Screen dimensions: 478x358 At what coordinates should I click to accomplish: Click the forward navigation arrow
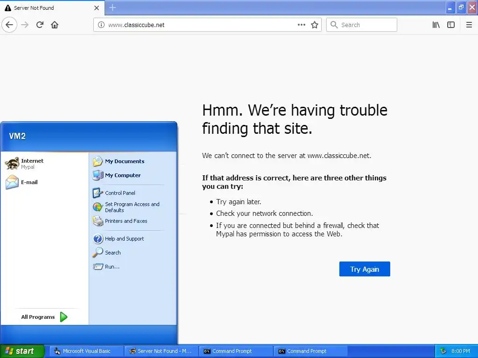(x=25, y=25)
